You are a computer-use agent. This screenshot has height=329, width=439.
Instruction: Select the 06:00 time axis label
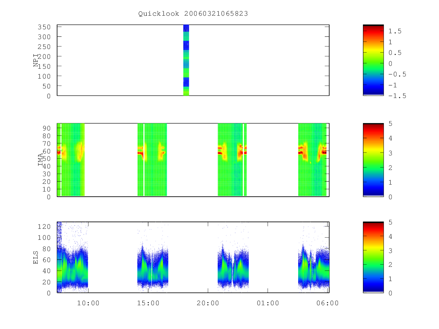point(327,303)
